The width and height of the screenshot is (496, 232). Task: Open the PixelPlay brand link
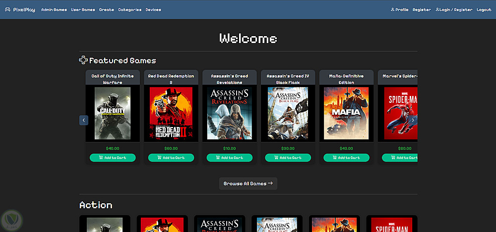20,9
